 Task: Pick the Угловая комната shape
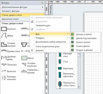pyautogui.click(x=8, y=45)
